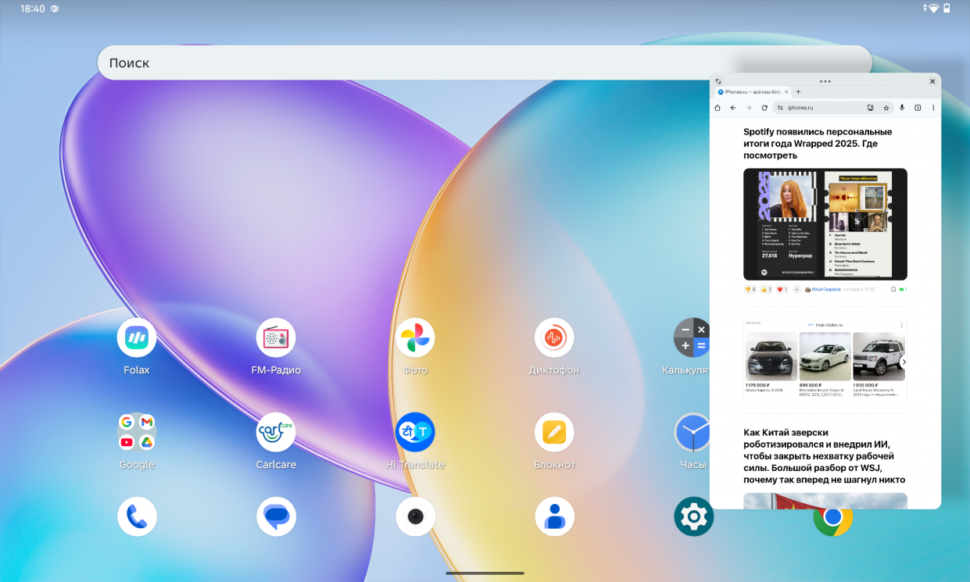Reload the iphones.ru page
Image resolution: width=970 pixels, height=582 pixels.
(x=764, y=108)
